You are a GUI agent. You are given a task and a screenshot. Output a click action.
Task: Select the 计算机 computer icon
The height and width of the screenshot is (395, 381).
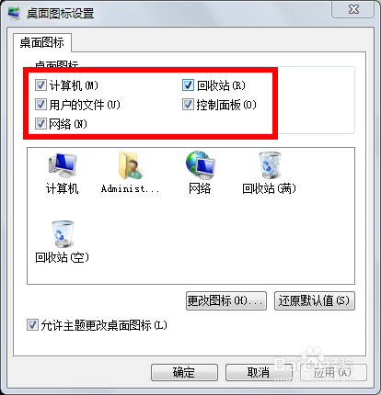pos(63,165)
